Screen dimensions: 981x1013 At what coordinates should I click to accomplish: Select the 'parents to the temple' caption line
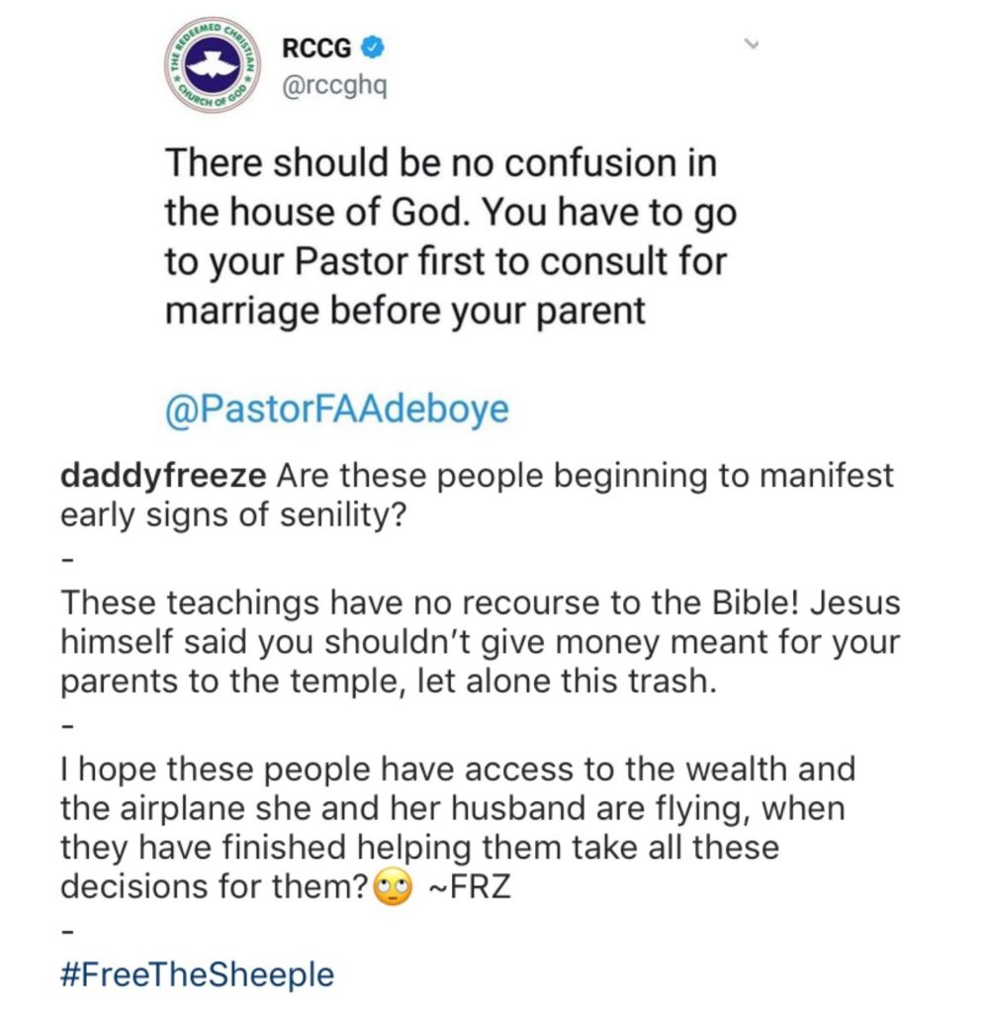pos(389,682)
